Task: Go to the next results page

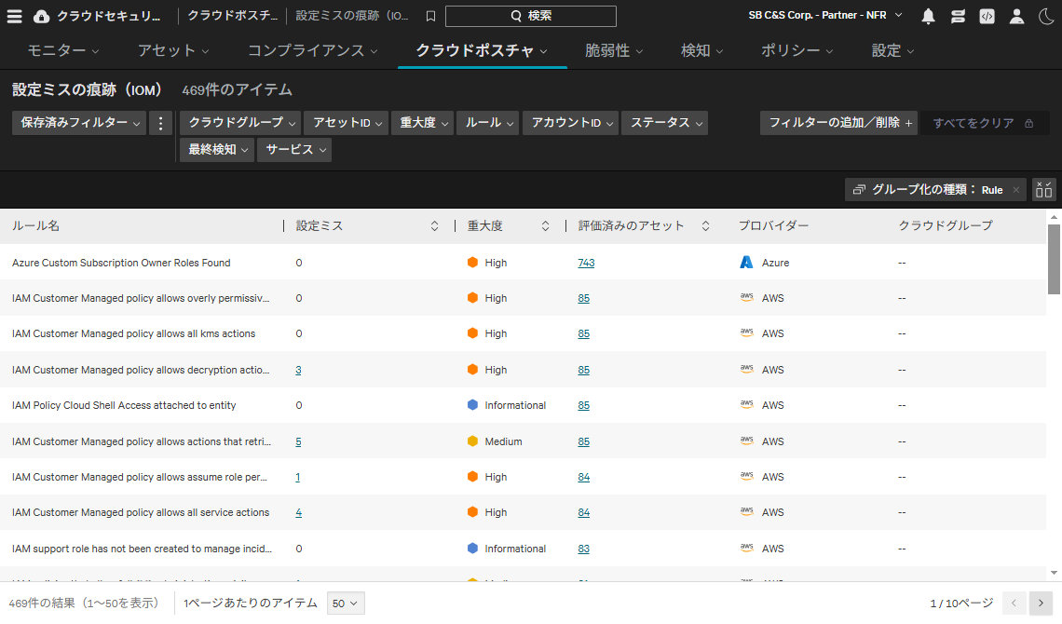Action: point(1041,603)
